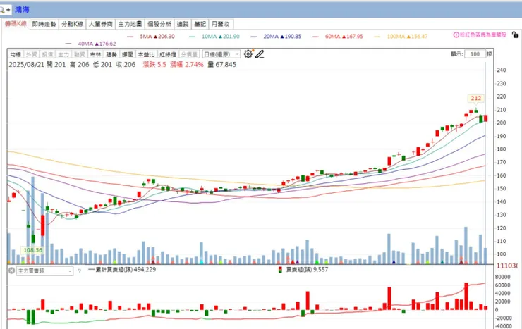Open the 個股分析 tab
The height and width of the screenshot is (329, 522).
point(159,24)
